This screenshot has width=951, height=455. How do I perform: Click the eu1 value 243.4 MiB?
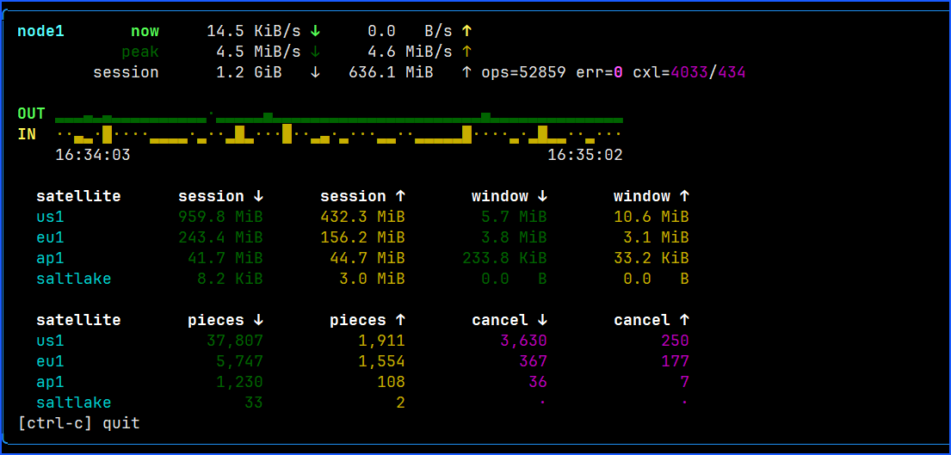tap(221, 237)
